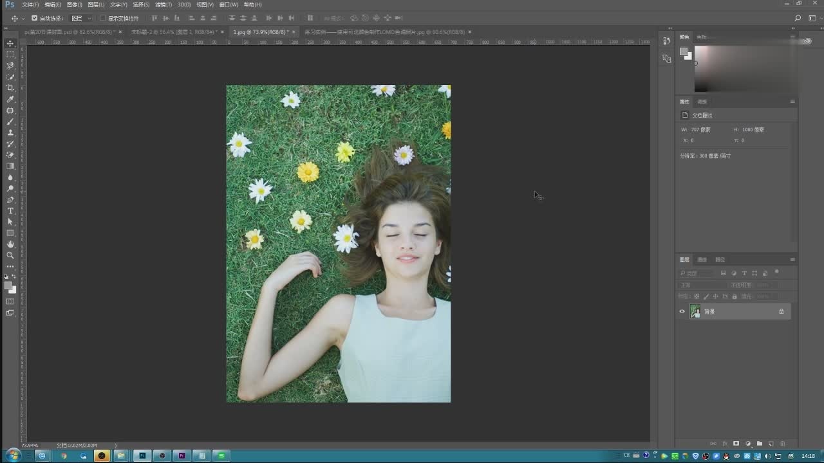Image resolution: width=824 pixels, height=463 pixels.
Task: Switch to the 通道 channels tab
Action: pyautogui.click(x=702, y=260)
